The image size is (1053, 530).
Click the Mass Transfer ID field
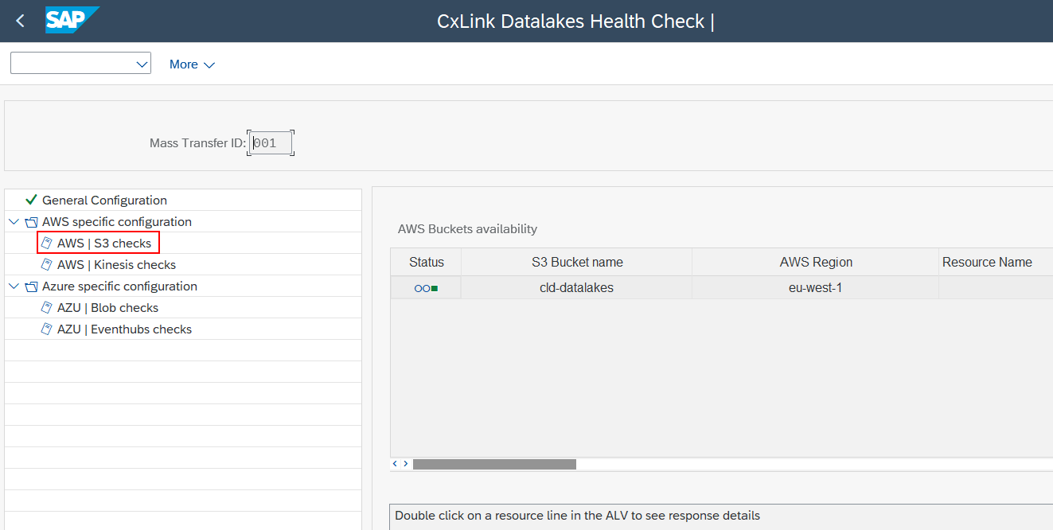pos(271,143)
